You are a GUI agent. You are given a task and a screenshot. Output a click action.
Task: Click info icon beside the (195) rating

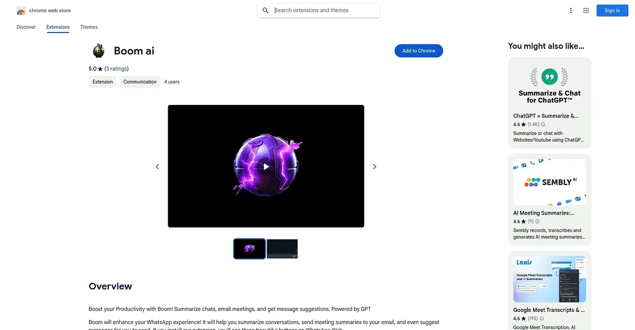pos(542,319)
